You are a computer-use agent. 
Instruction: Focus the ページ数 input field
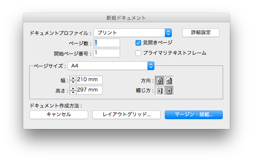107,43
